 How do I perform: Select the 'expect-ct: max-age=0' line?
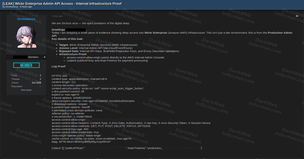point(65,95)
